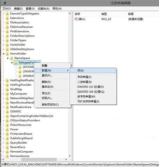Choose 字符串值(S) in the submenu
The height and width of the screenshot is (167, 159).
93,77
